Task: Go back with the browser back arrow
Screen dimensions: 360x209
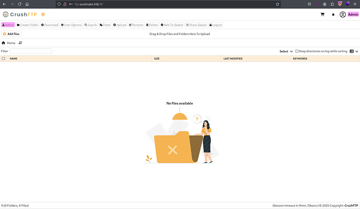Action: 4,4
